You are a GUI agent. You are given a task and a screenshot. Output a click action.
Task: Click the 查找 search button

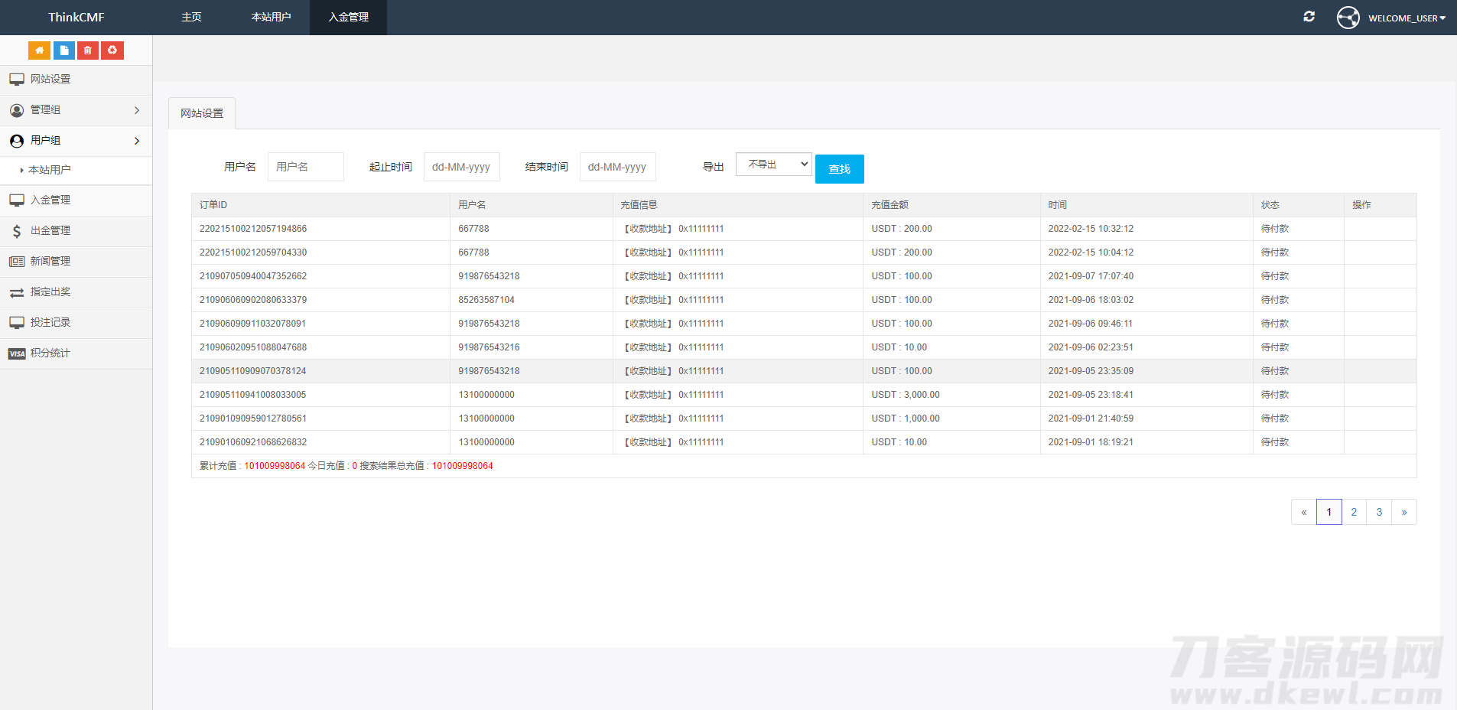(839, 169)
